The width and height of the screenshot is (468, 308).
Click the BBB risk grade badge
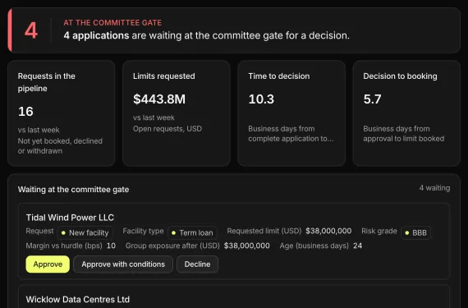[416, 232]
